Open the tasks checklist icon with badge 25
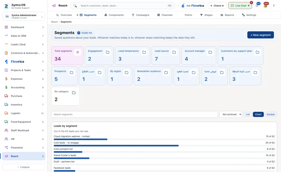 [257, 6]
